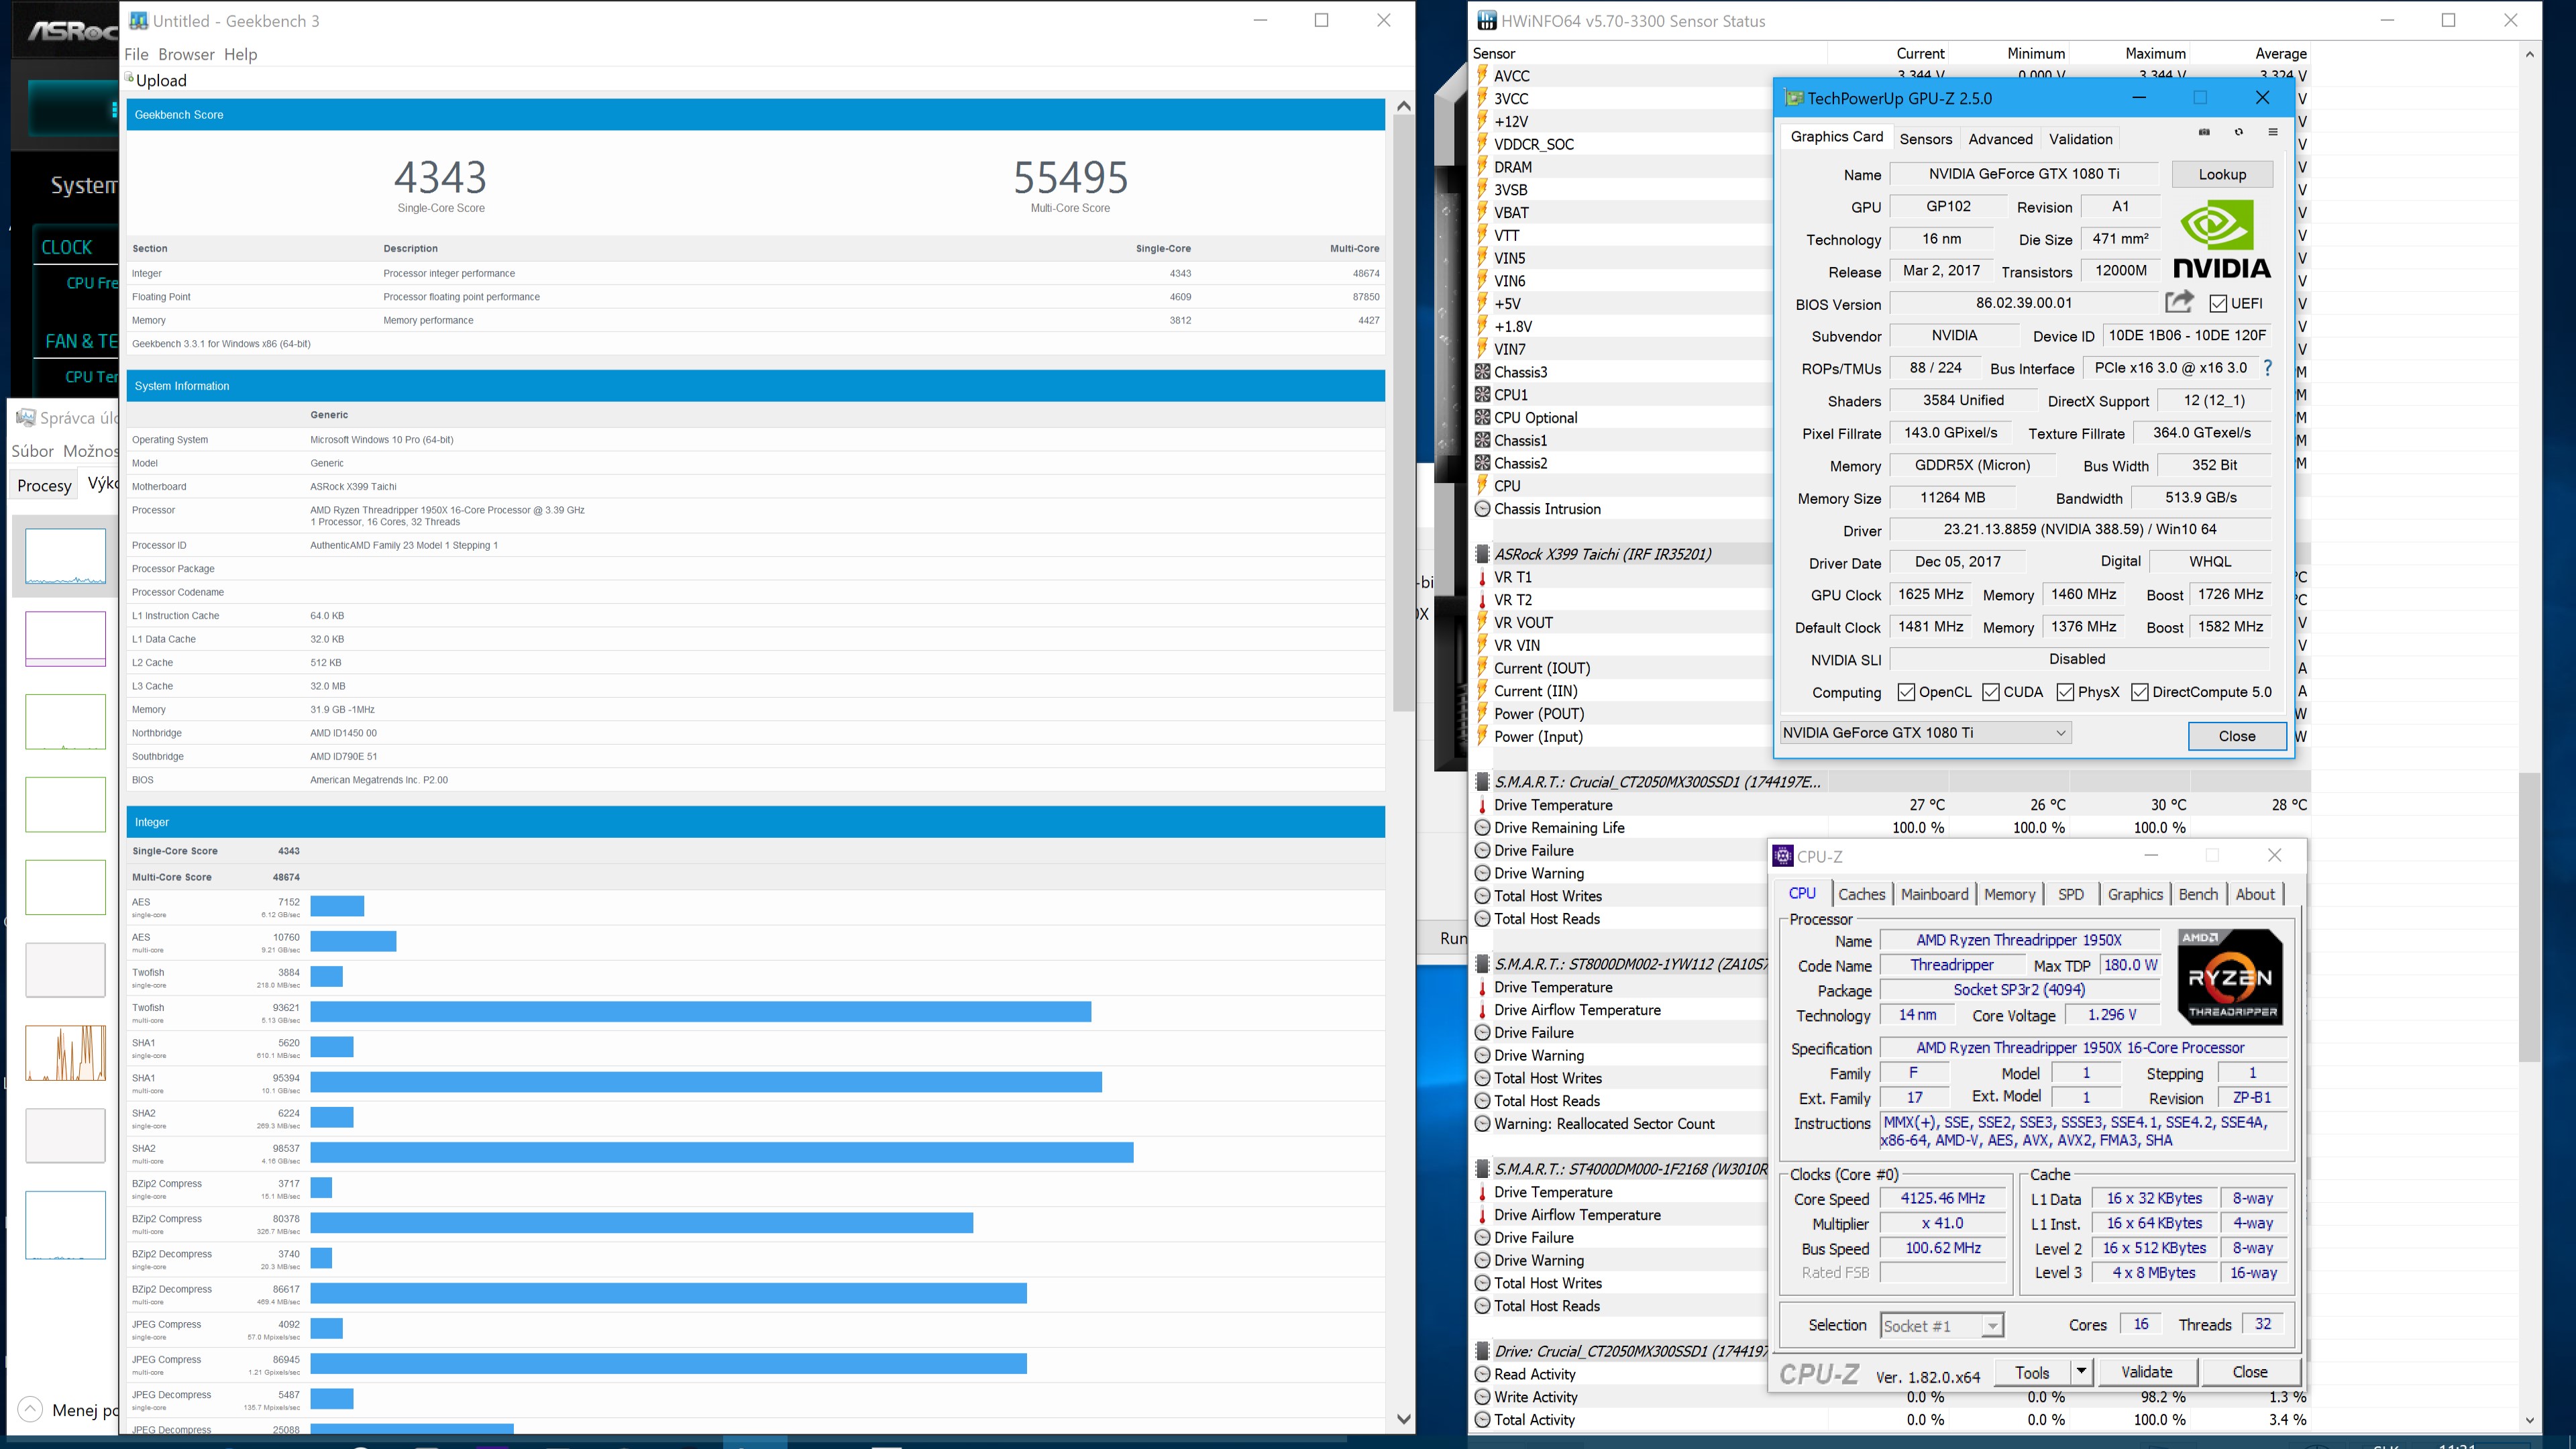Image resolution: width=2576 pixels, height=1449 pixels.
Task: Select the purple memory graph thumbnail
Action: click(x=65, y=638)
